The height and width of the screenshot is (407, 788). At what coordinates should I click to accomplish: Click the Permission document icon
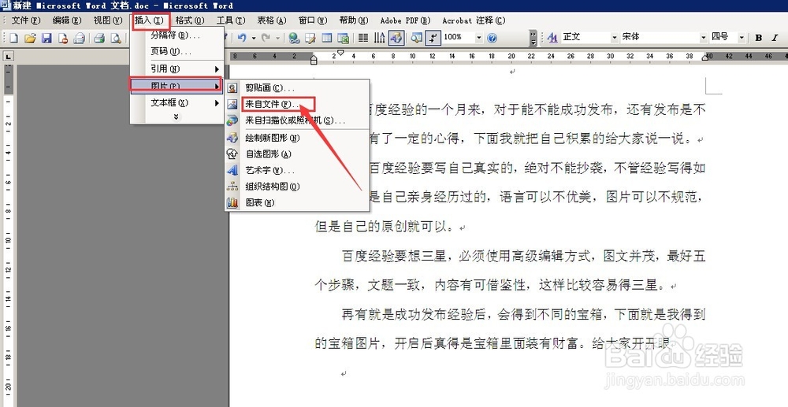63,38
